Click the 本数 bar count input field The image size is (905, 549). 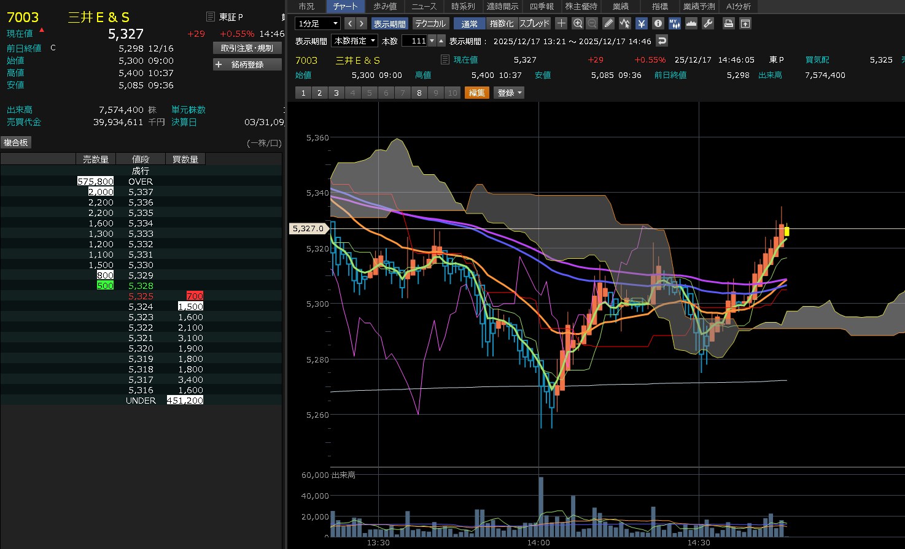click(415, 41)
